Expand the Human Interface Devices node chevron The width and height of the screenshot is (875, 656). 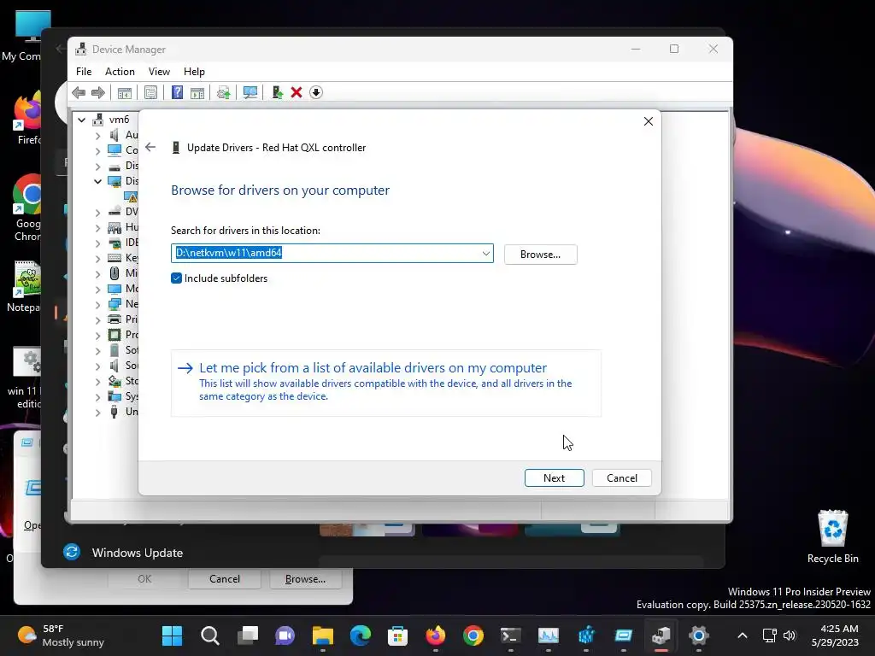click(97, 227)
